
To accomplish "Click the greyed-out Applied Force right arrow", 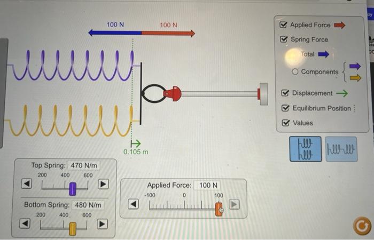I will 234,204.
